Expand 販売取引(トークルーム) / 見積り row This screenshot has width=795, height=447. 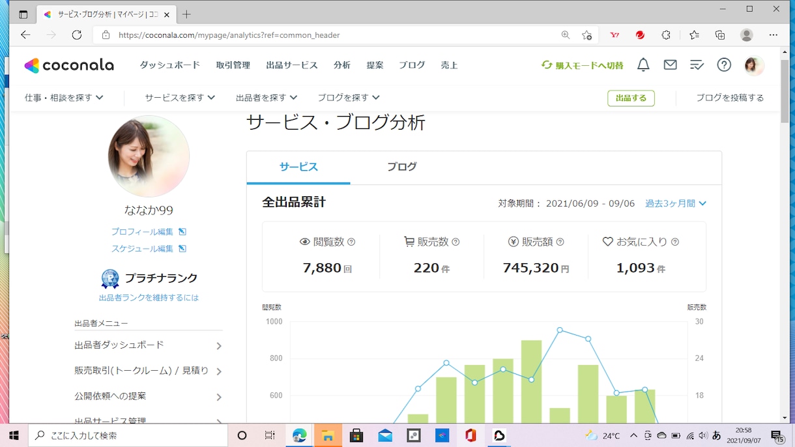149,371
